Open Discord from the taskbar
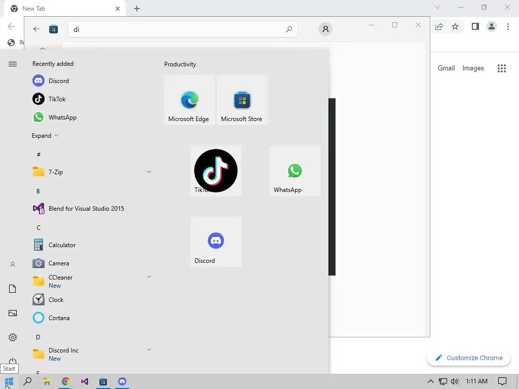Screen dimensions: 519x389 [x=122, y=382]
